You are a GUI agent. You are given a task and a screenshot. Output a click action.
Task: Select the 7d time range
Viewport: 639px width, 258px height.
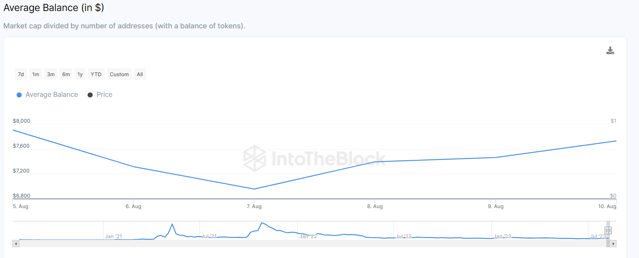tap(21, 74)
